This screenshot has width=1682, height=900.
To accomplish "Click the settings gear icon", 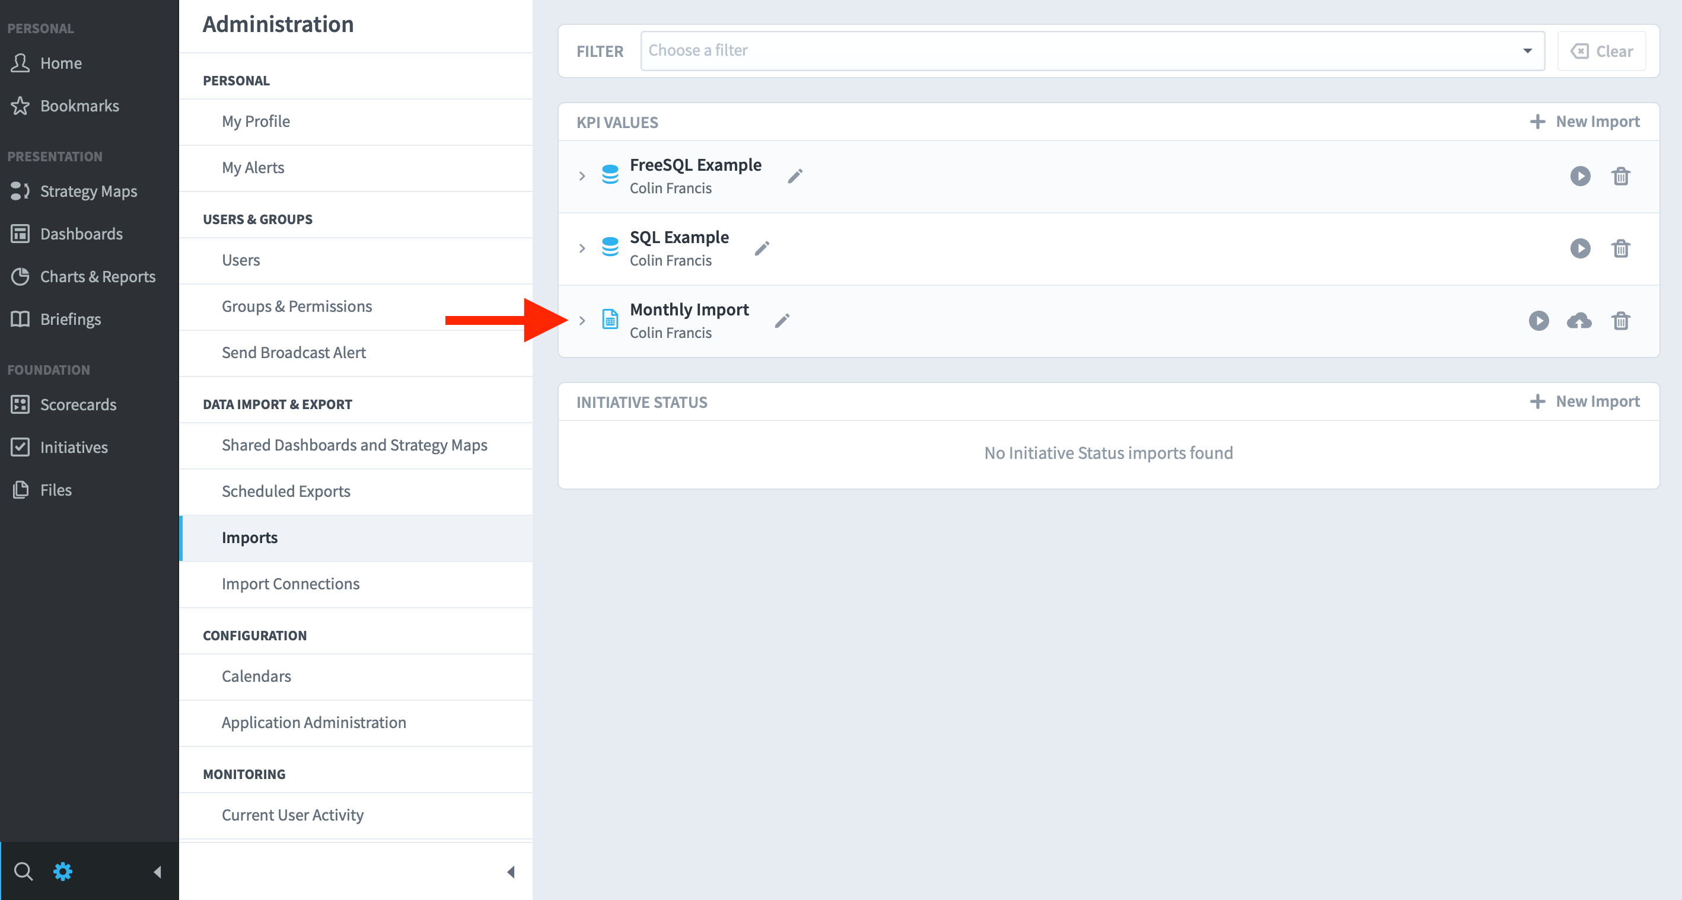I will click(62, 870).
